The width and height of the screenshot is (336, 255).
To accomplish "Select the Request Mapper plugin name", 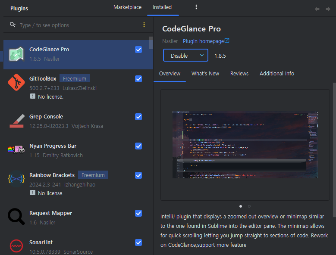I will point(50,213).
